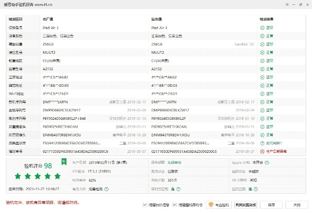Click the green check icon in the 蜂窝地址 row
This screenshot has height=213, width=312.
pyautogui.click(x=262, y=85)
